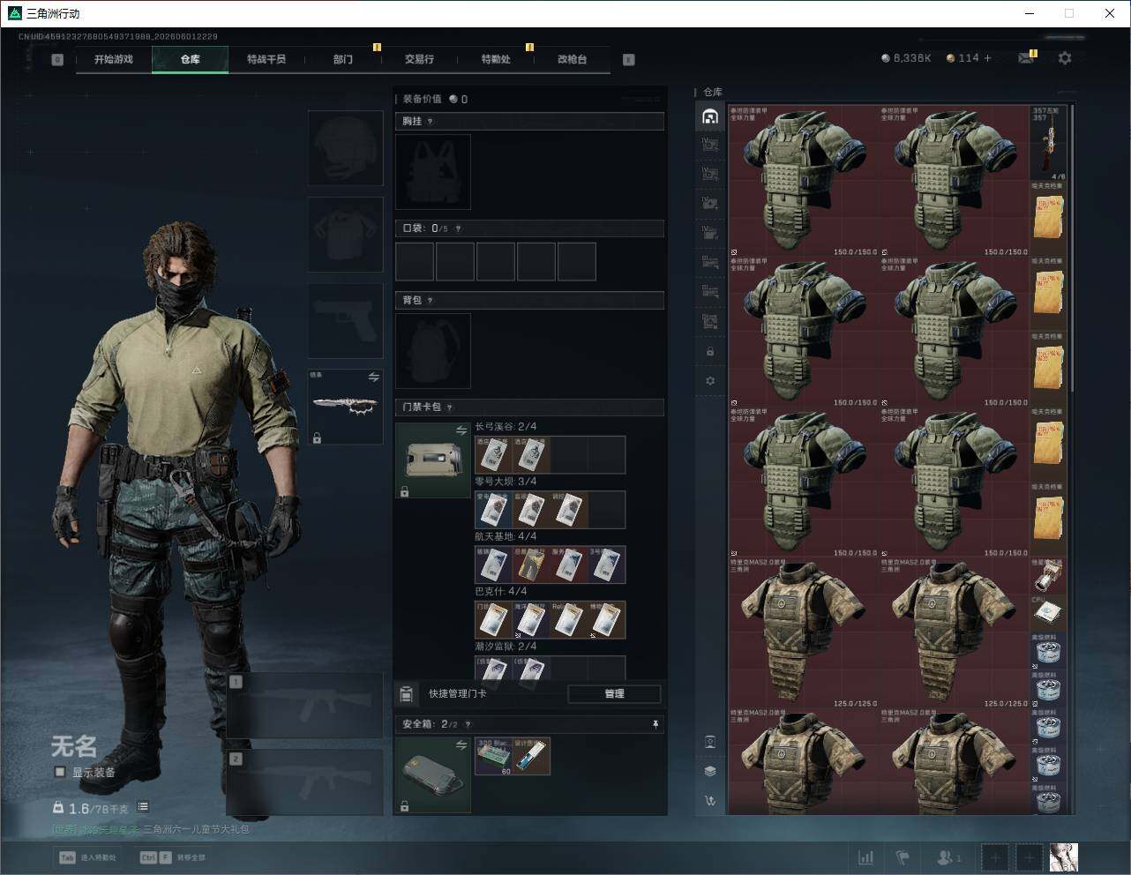Switch to the 改枪台 tab

point(572,59)
